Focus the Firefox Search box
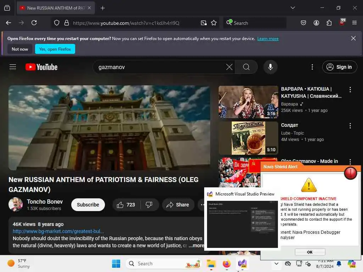Viewport: 363px width, 272px height. pyautogui.click(x=255, y=23)
